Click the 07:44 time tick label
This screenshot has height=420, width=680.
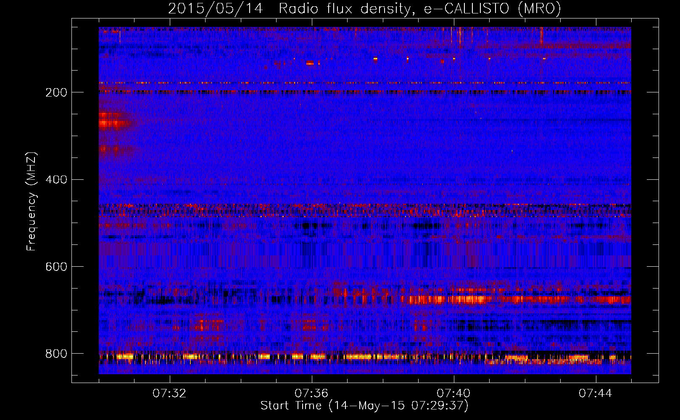[596, 394]
